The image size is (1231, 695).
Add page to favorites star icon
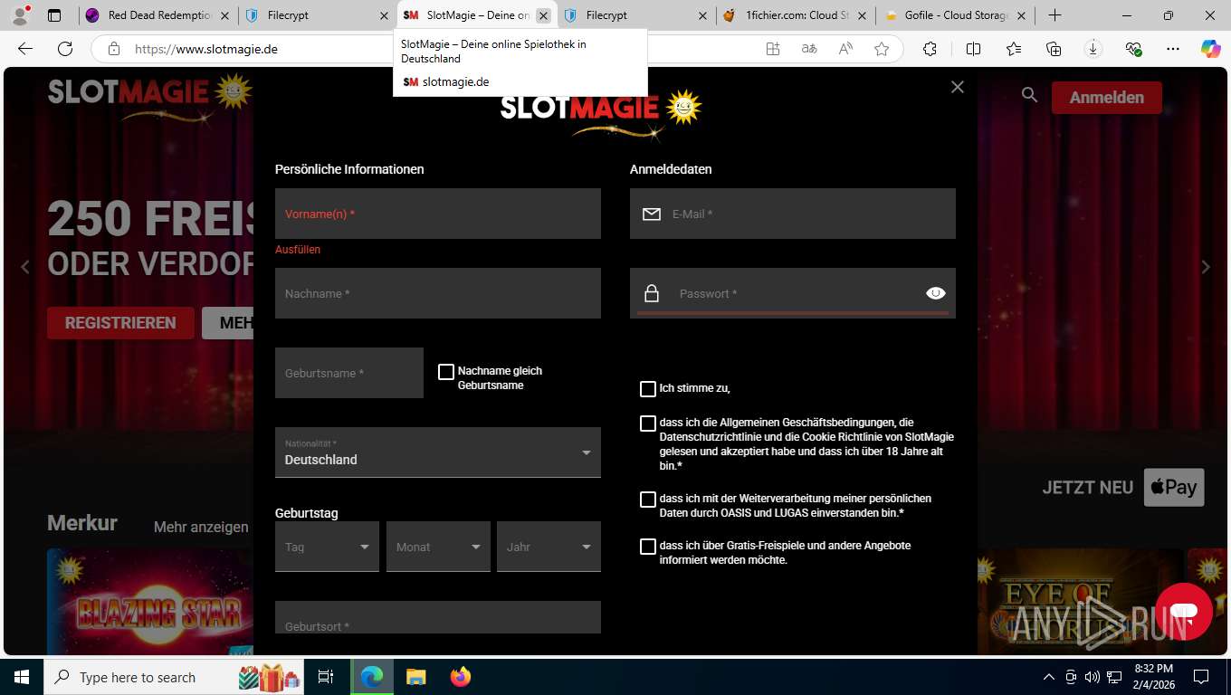point(882,49)
